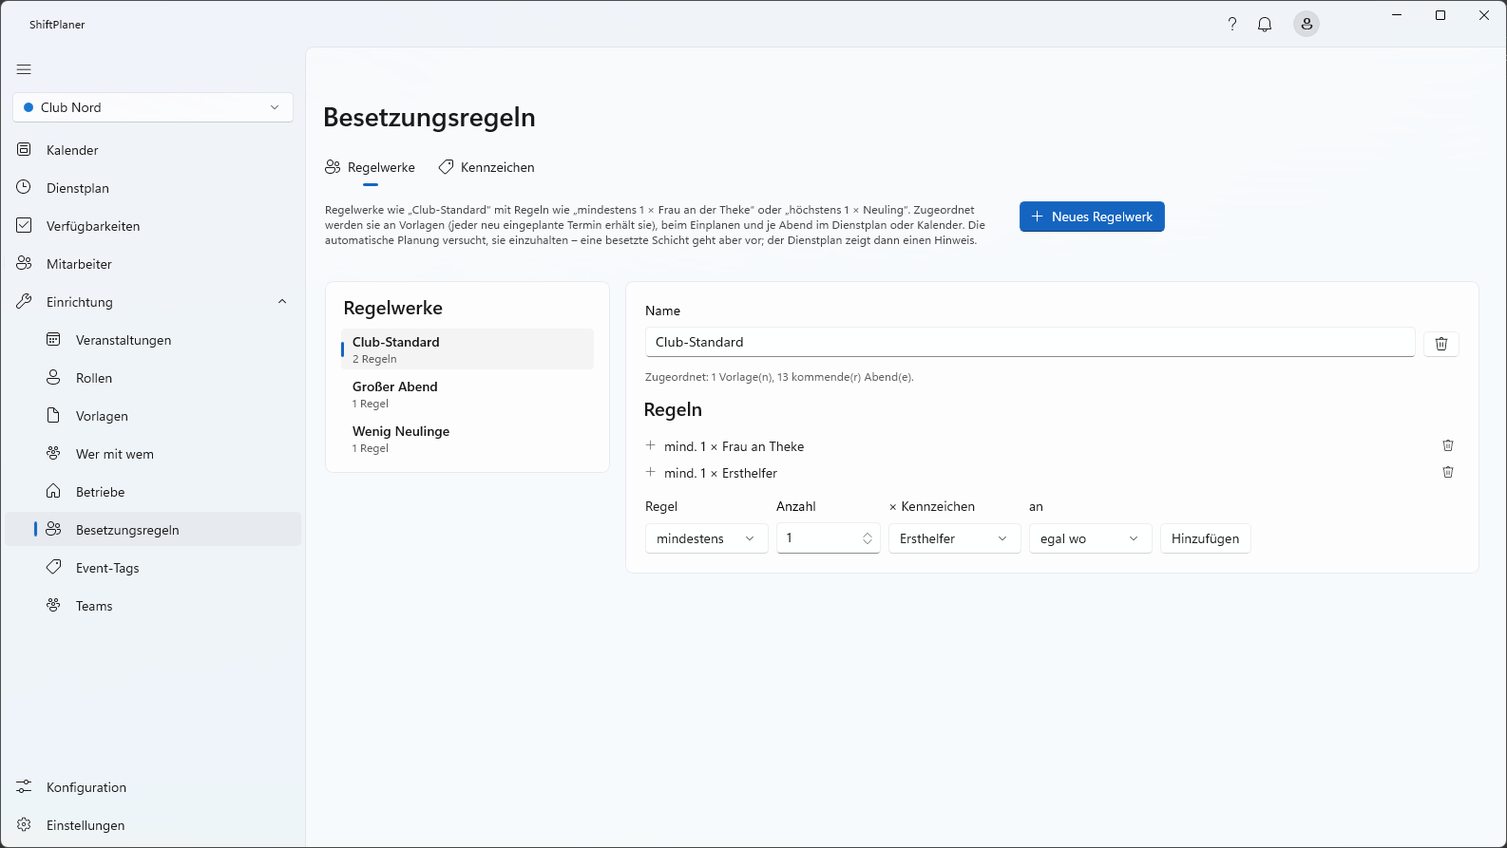Switch to the Kennzeichen tab
1507x848 pixels.
tap(486, 167)
